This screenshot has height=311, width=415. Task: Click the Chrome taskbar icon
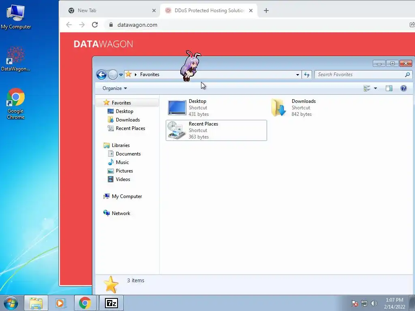tap(85, 303)
